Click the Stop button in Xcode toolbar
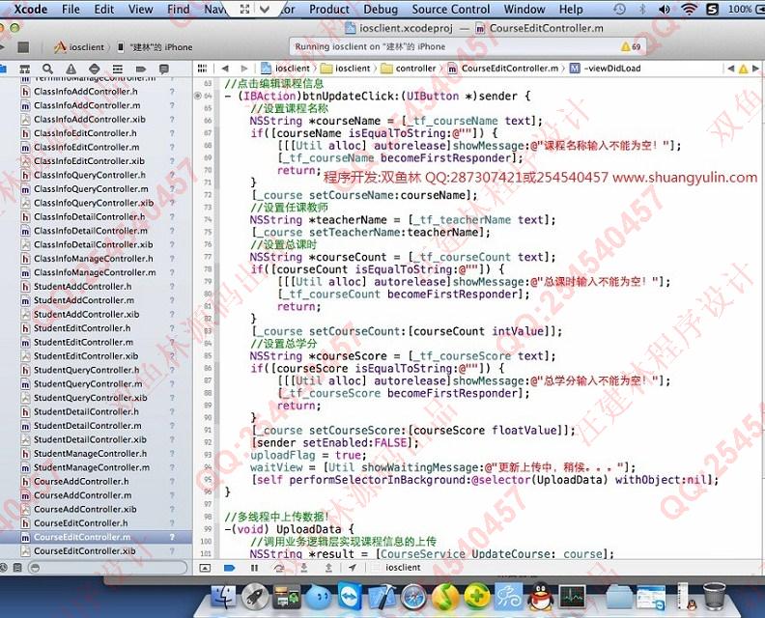This screenshot has width=765, height=618. tap(23, 47)
